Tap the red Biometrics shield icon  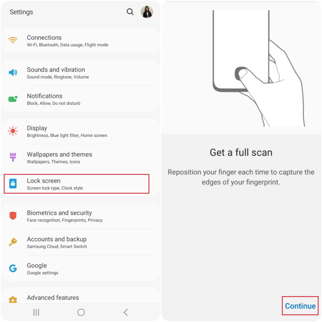(x=13, y=216)
